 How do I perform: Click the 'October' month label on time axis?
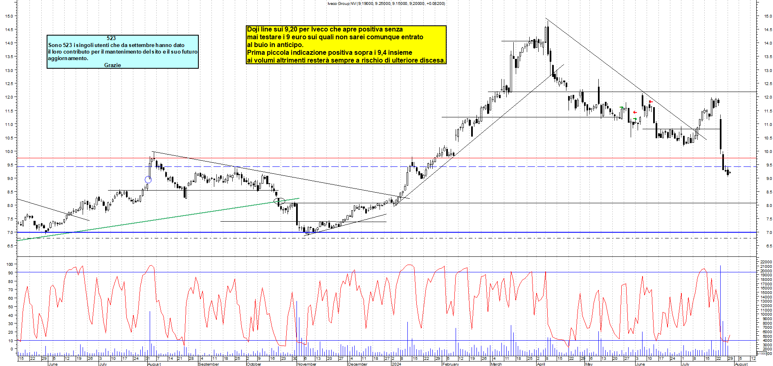pyautogui.click(x=254, y=364)
